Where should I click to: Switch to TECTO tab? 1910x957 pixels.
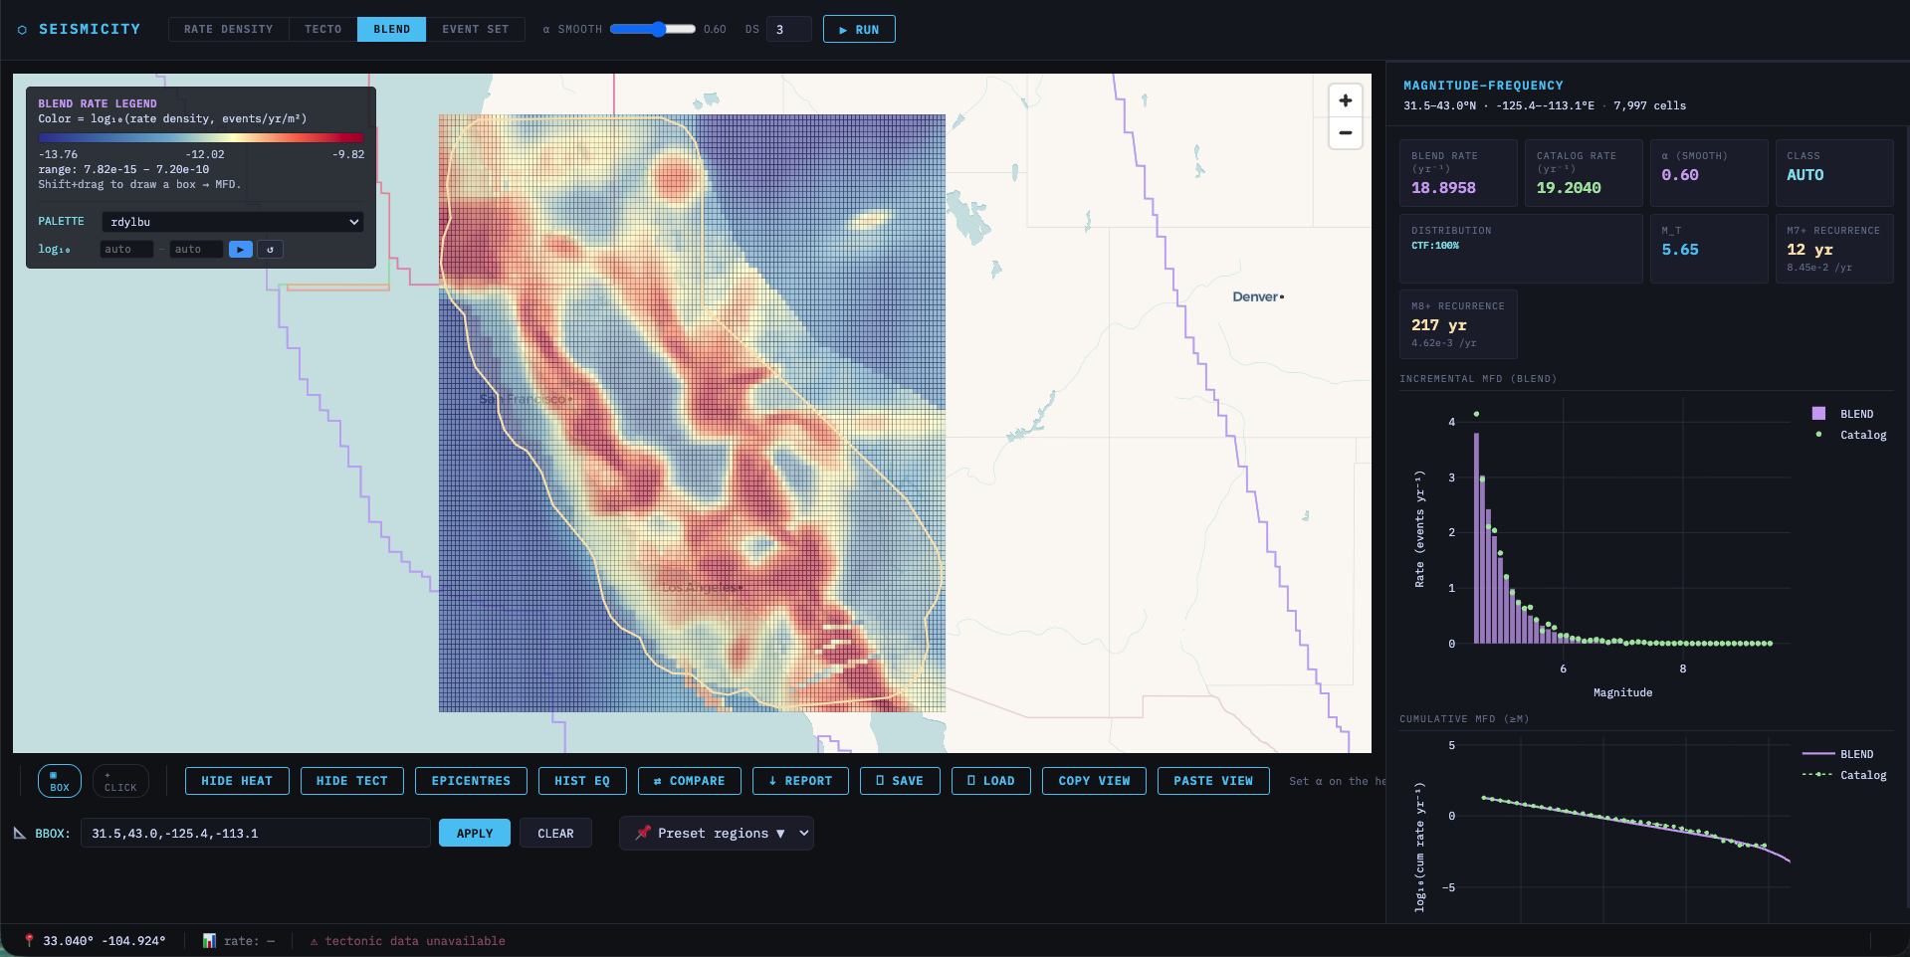click(x=322, y=29)
